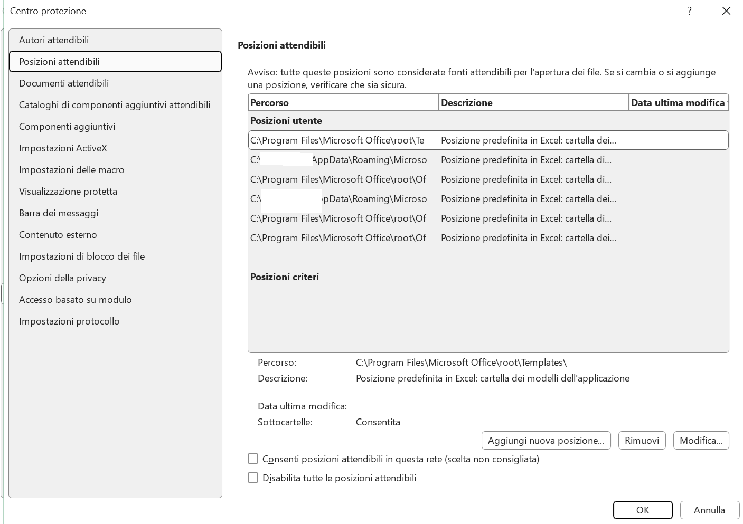This screenshot has height=524, width=743.
Task: View Opzioni della privacy settings
Action: click(x=62, y=278)
